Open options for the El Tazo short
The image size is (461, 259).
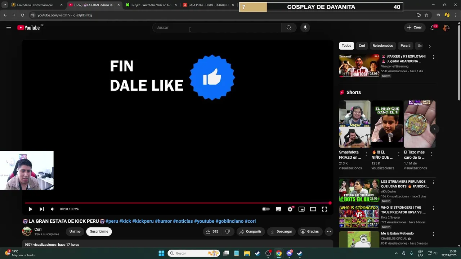431,154
